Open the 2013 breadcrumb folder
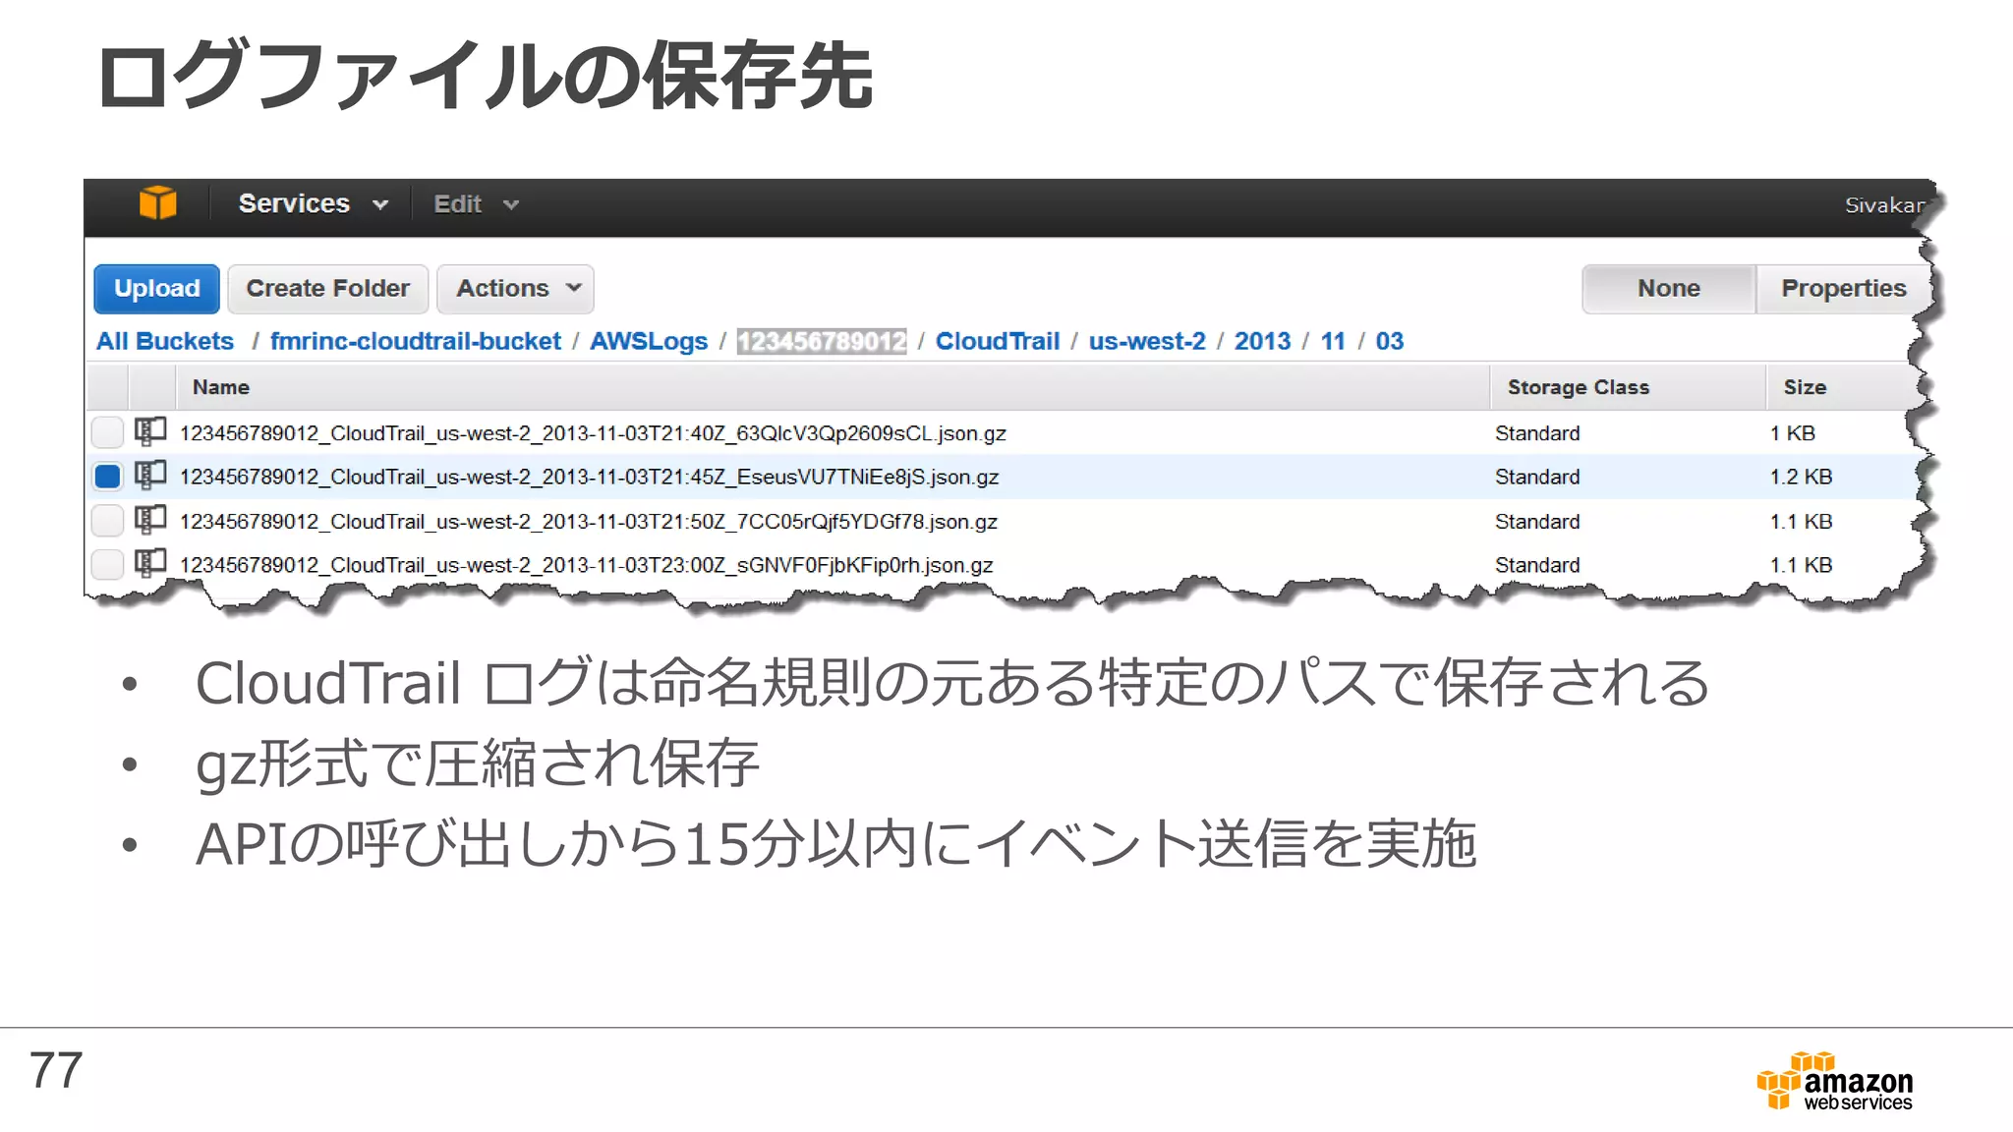Image resolution: width=2013 pixels, height=1132 pixels. pyautogui.click(x=1262, y=341)
